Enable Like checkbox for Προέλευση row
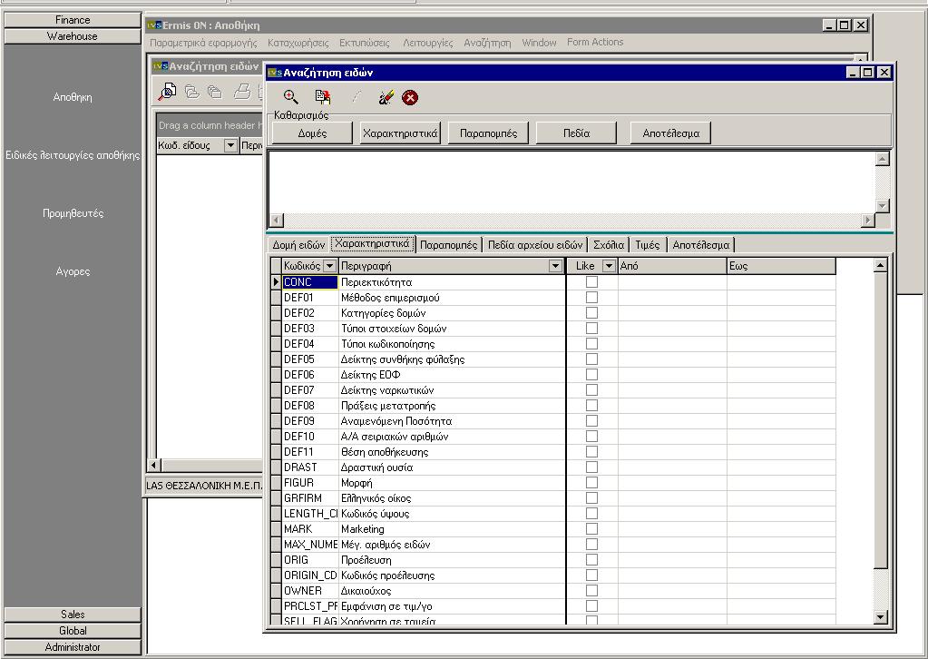 point(591,559)
